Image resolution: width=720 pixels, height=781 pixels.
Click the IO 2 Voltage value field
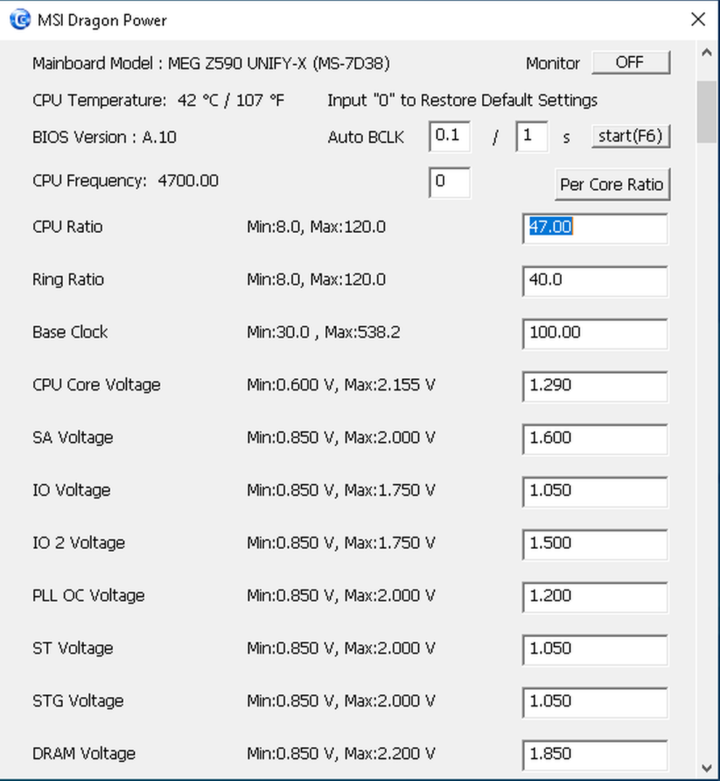tap(594, 545)
